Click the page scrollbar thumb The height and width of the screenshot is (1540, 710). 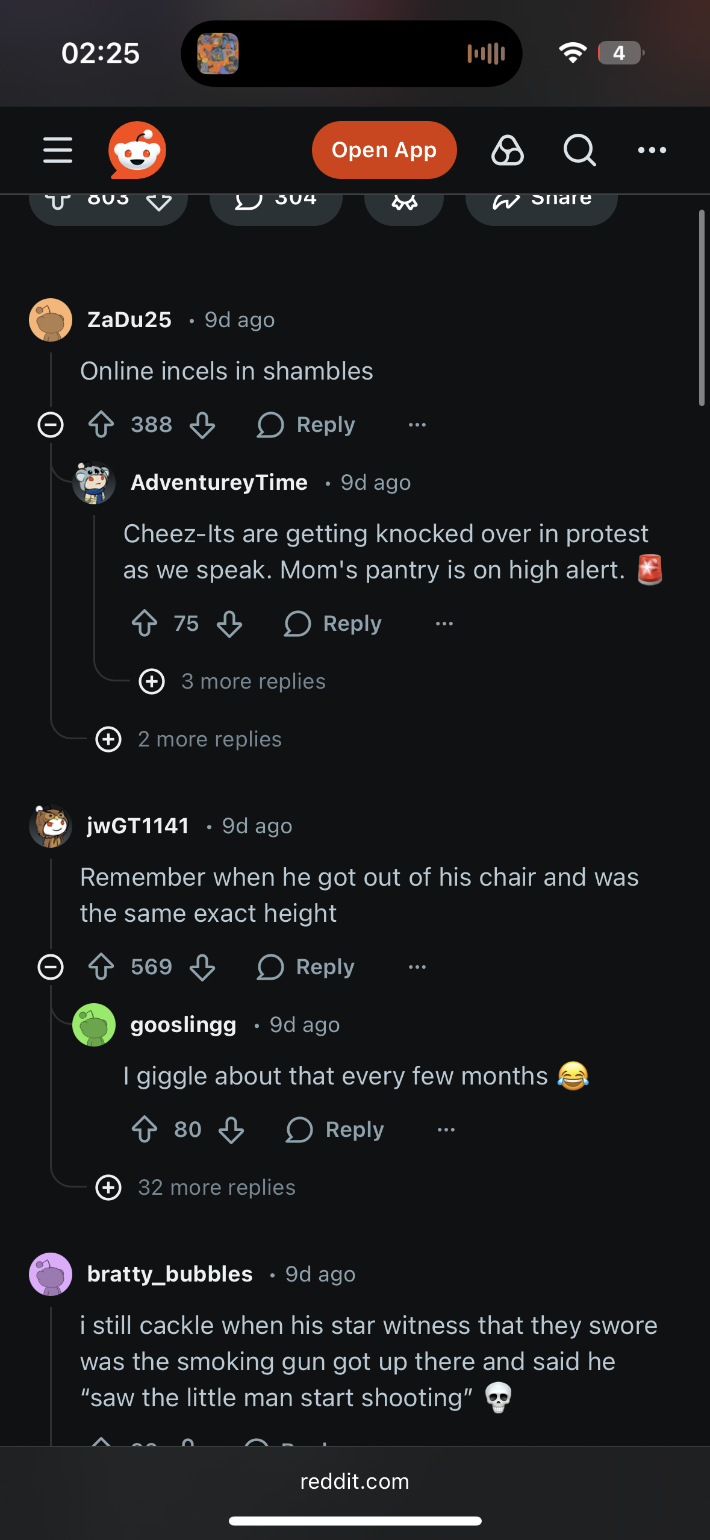701,307
